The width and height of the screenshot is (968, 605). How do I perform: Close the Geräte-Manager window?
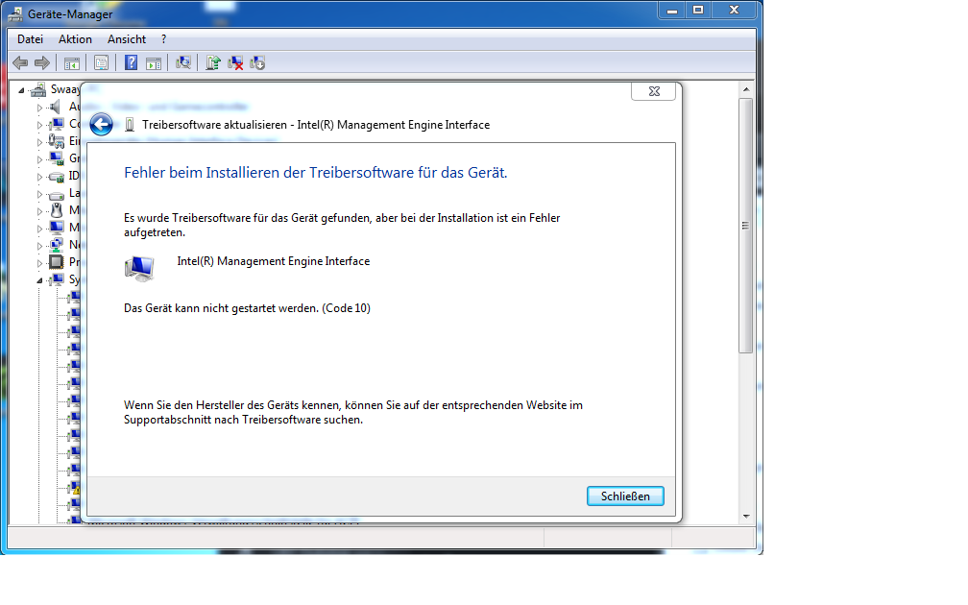(734, 11)
